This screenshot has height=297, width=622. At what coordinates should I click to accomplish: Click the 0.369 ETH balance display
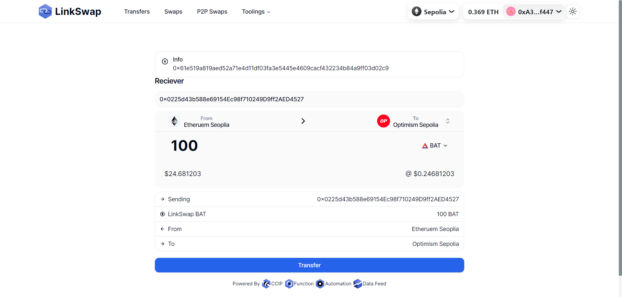click(x=483, y=12)
